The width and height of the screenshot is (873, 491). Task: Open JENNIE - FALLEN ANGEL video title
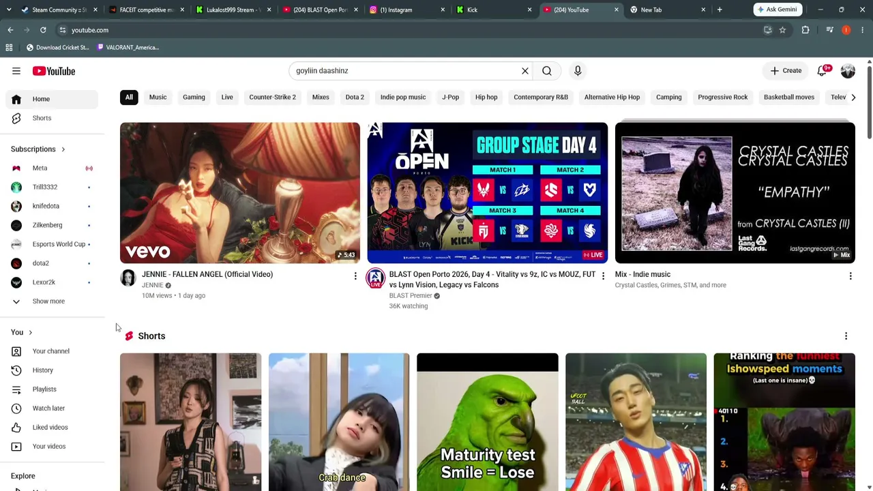click(207, 275)
